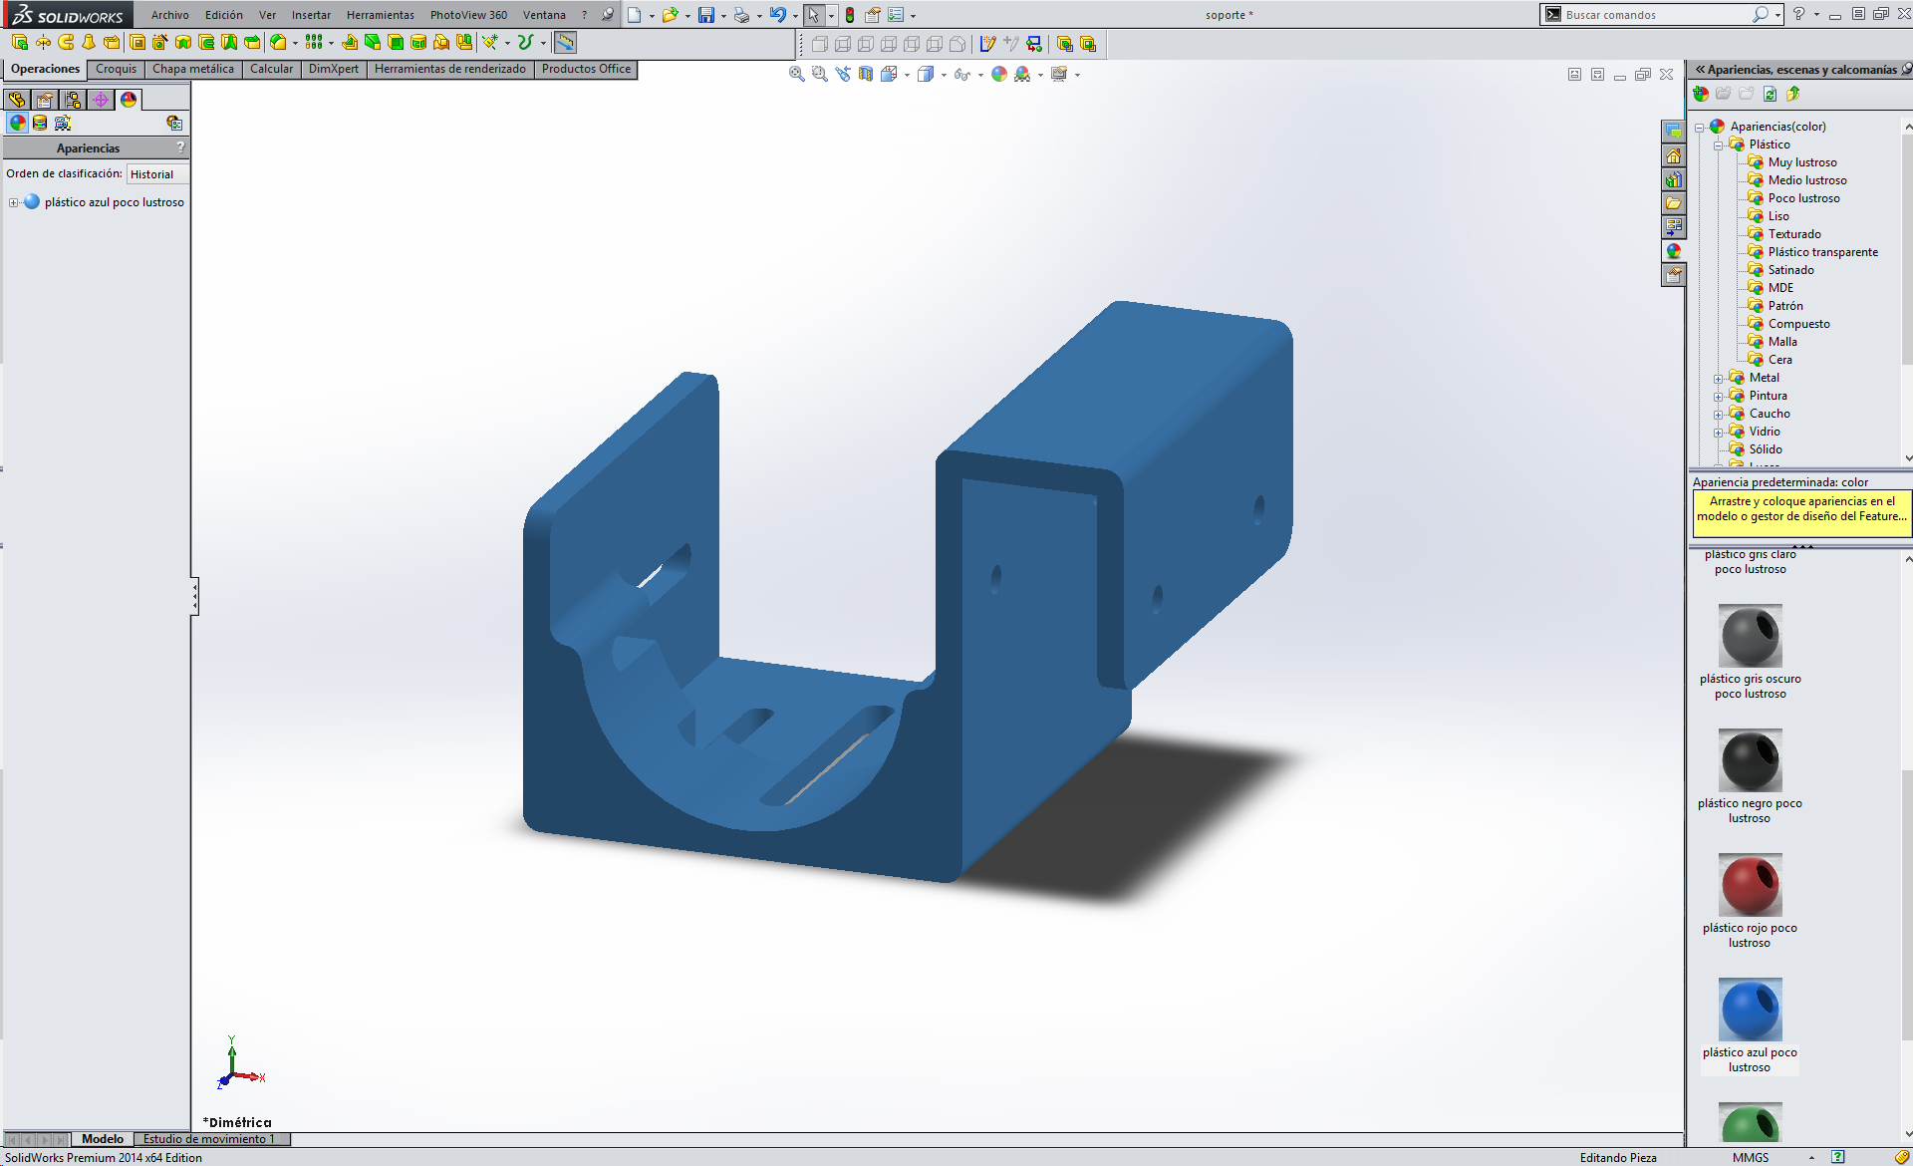Open the Display Style dropdown arrow in view toolbar
Screen dimensions: 1913x1166
(944, 75)
